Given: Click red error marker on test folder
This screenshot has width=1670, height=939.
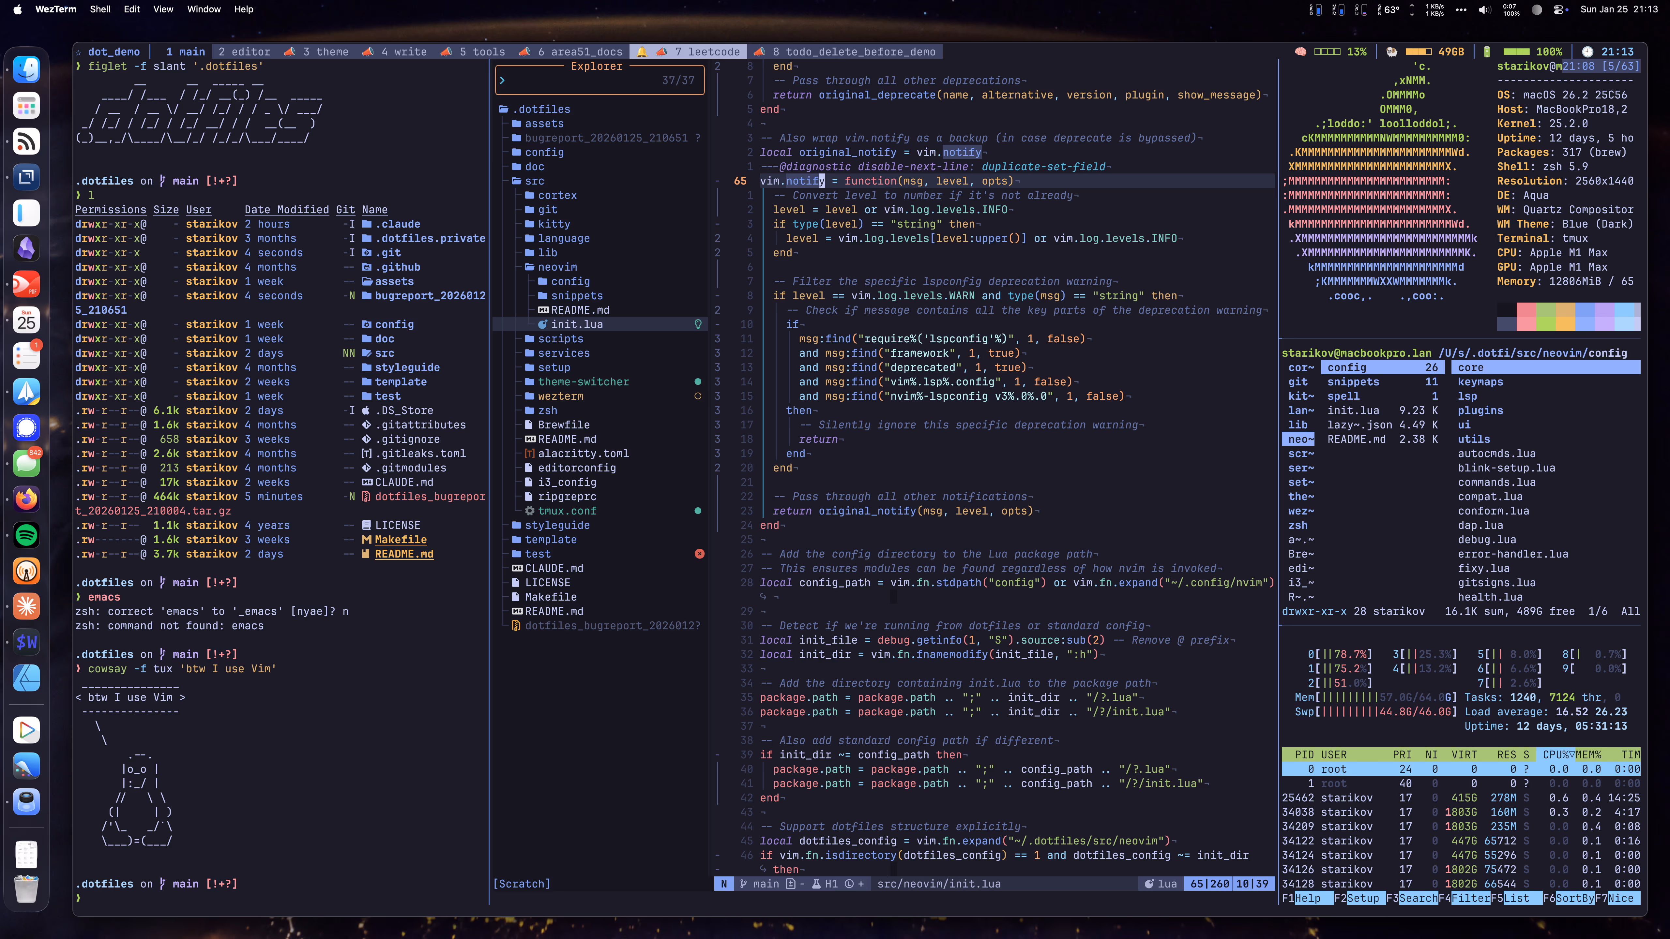Looking at the screenshot, I should (700, 554).
